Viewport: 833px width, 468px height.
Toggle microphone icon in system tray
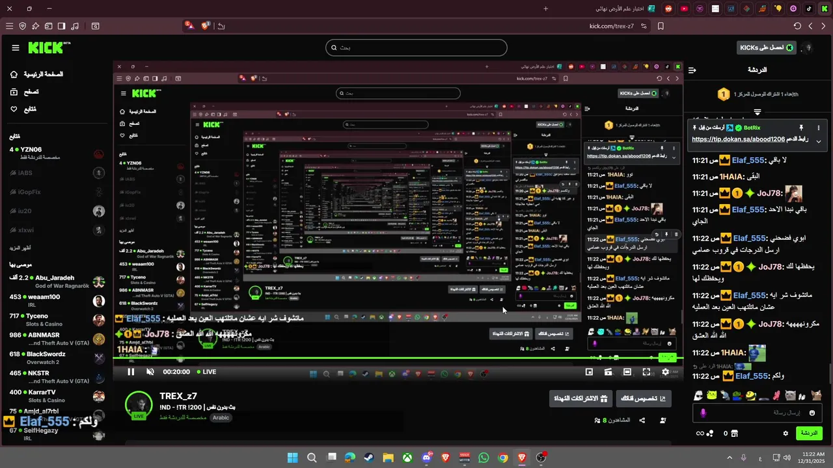(743, 458)
